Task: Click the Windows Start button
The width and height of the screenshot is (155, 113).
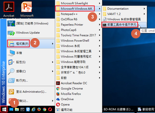Action: coord(4,109)
